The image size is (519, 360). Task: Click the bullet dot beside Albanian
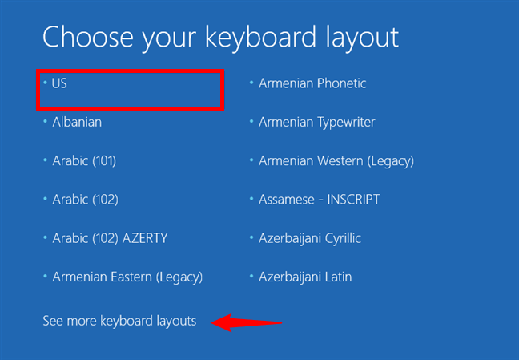tap(46, 122)
